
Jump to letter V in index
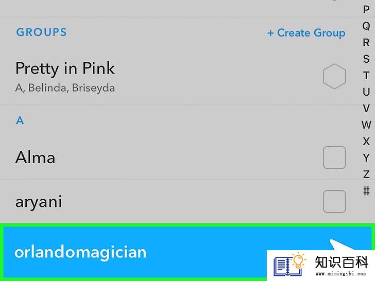click(366, 108)
